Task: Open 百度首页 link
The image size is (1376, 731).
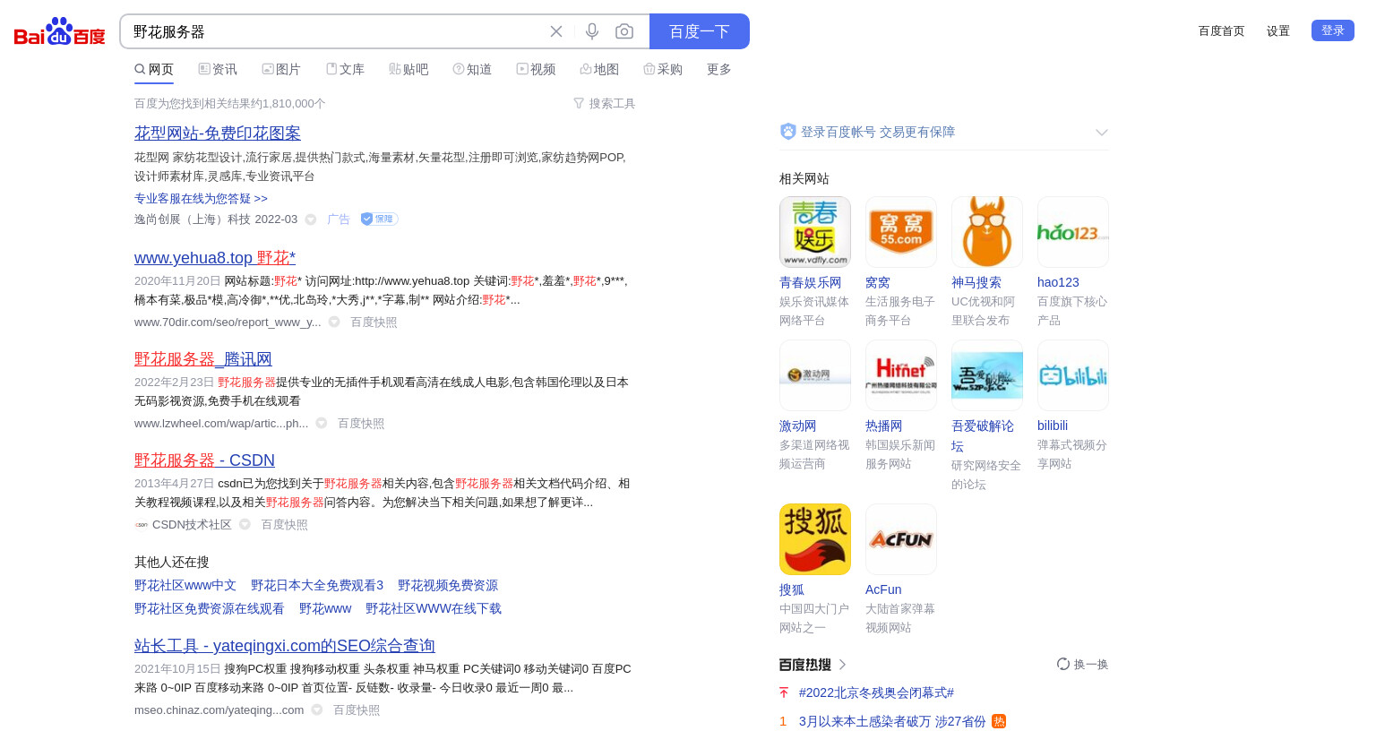Action: 1222,30
